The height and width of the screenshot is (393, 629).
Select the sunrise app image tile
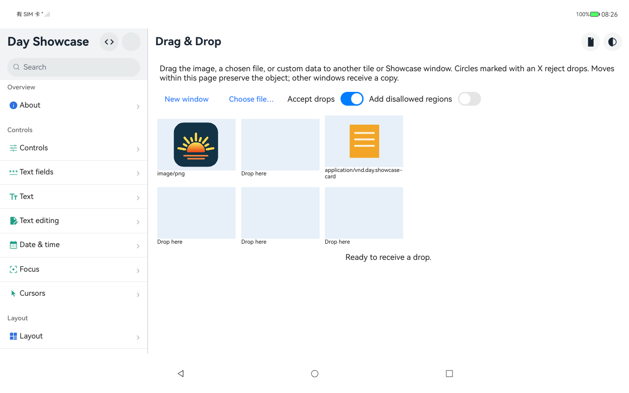coord(196,144)
